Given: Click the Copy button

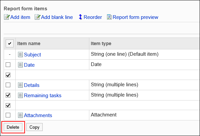Looking at the screenshot, I should tap(34, 127).
